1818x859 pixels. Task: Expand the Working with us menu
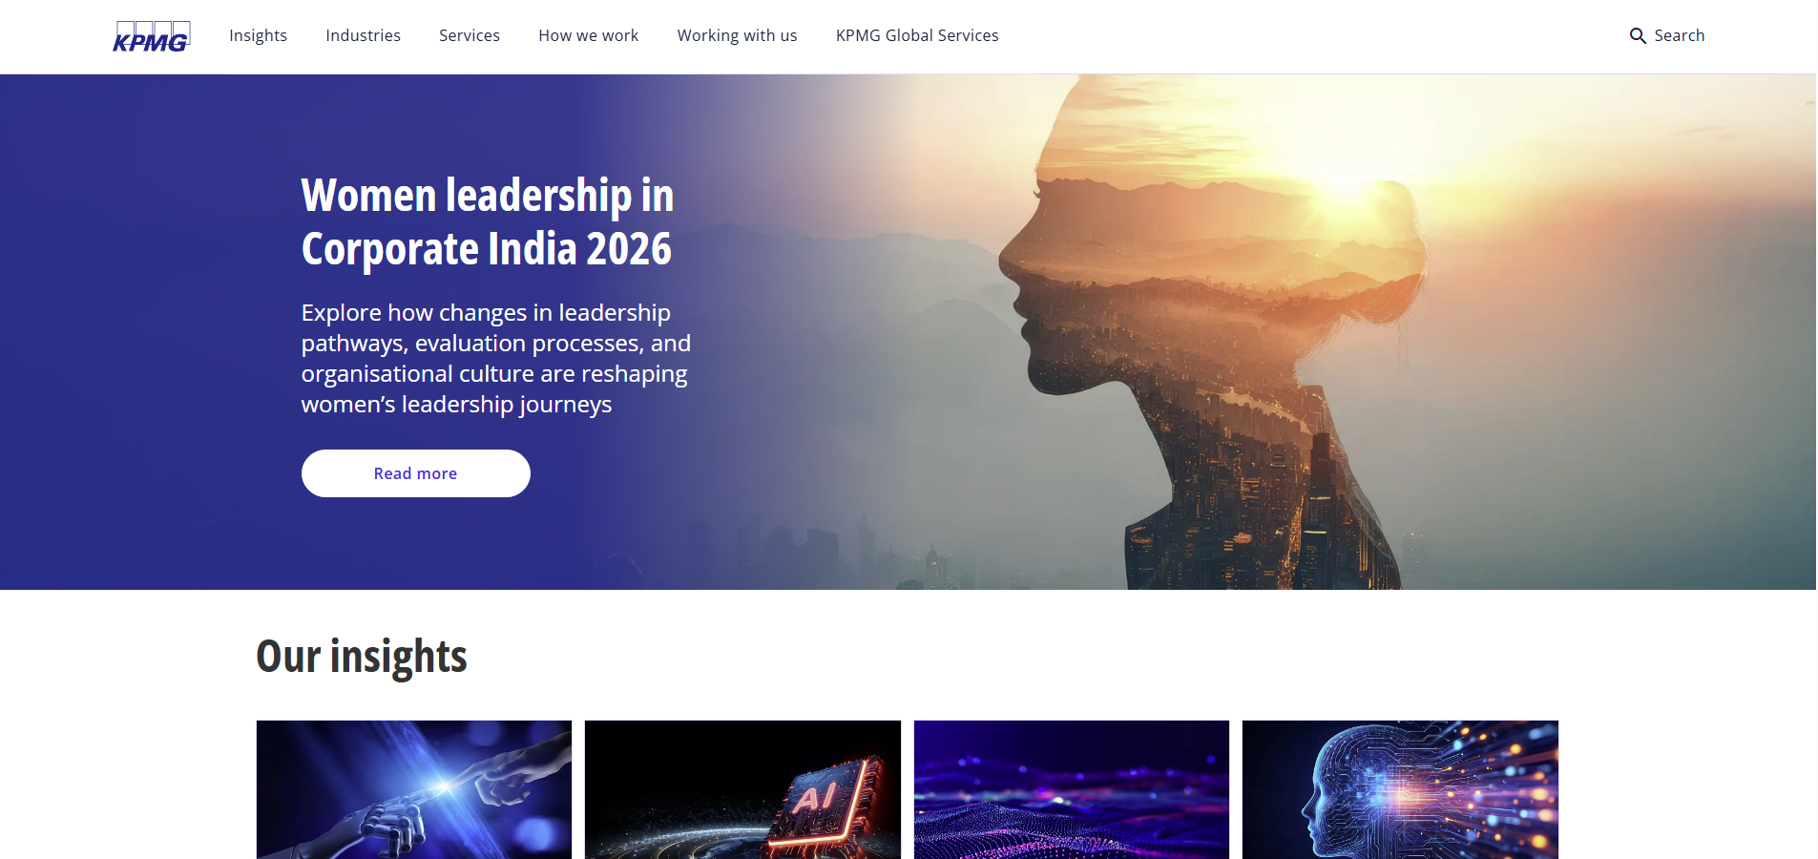coord(737,35)
